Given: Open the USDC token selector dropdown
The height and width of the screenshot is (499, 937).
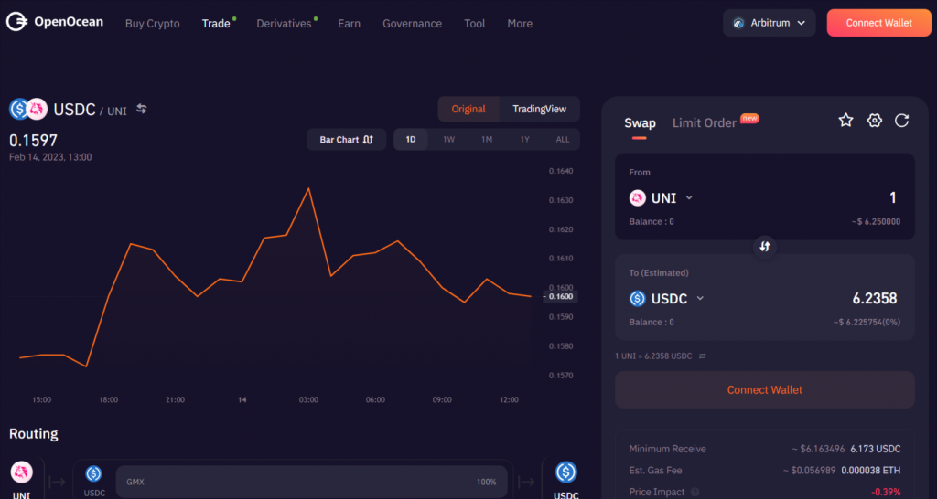Looking at the screenshot, I should point(667,298).
